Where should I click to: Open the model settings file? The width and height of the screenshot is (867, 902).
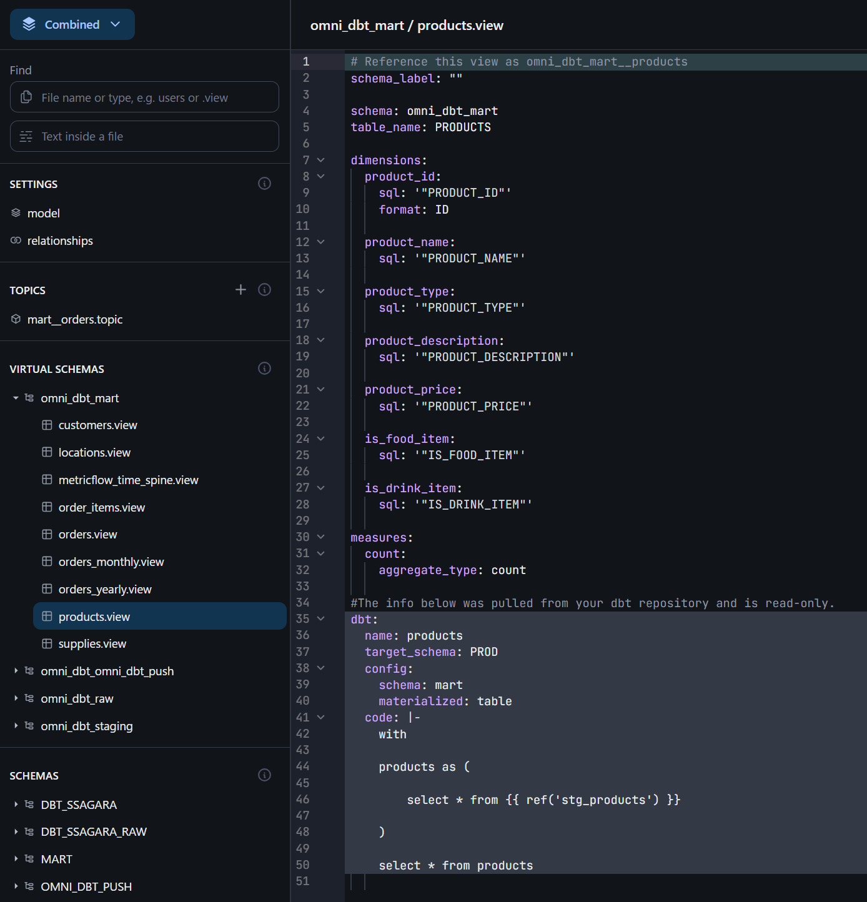43,213
